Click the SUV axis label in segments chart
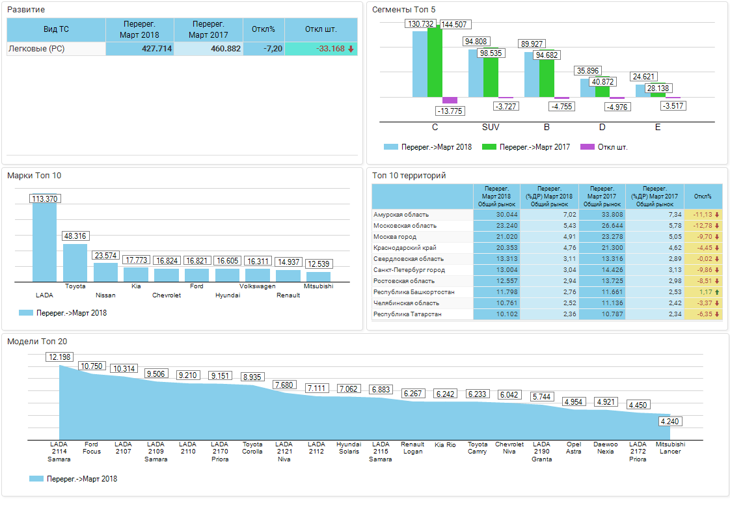730x516 pixels. (x=491, y=127)
